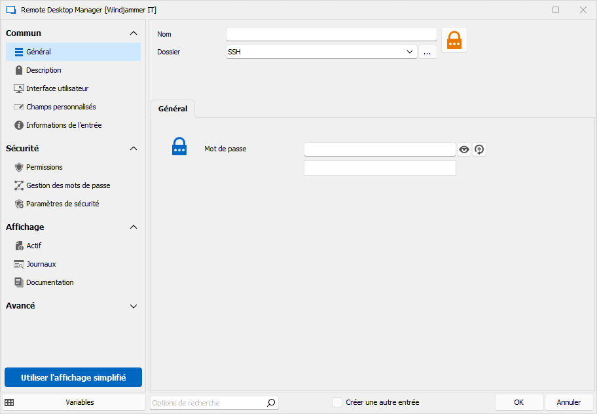
Task: Click the password generator icon
Action: [x=479, y=149]
